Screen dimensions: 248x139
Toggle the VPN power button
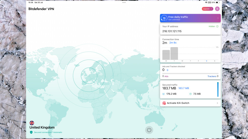click(x=149, y=130)
